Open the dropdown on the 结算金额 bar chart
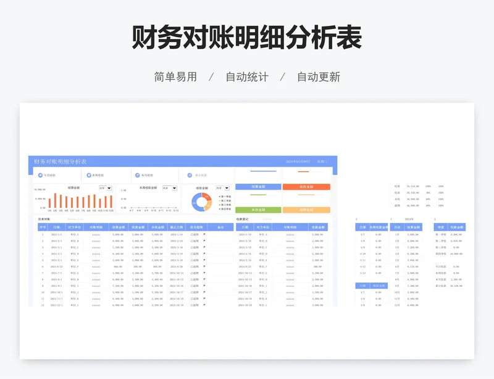This screenshot has height=379, width=494. 109,188
